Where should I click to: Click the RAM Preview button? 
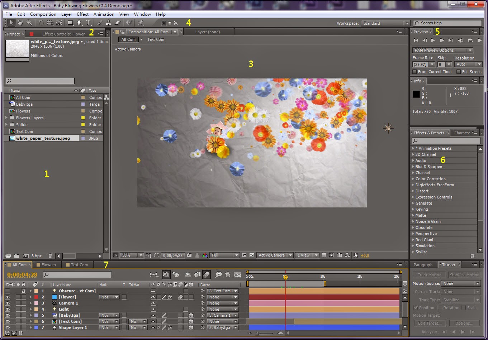pyautogui.click(x=479, y=40)
